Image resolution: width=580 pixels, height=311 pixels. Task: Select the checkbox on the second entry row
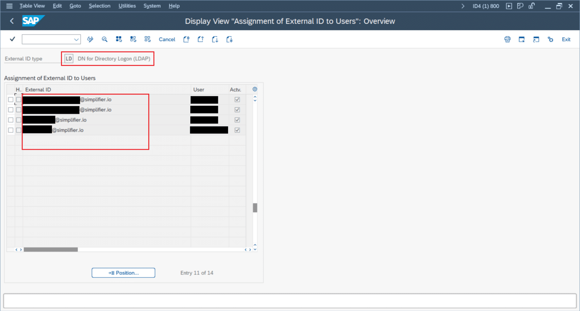tap(11, 110)
